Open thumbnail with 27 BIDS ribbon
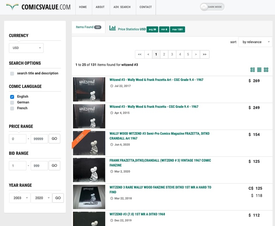This screenshot has width=275, height=226. point(89,143)
